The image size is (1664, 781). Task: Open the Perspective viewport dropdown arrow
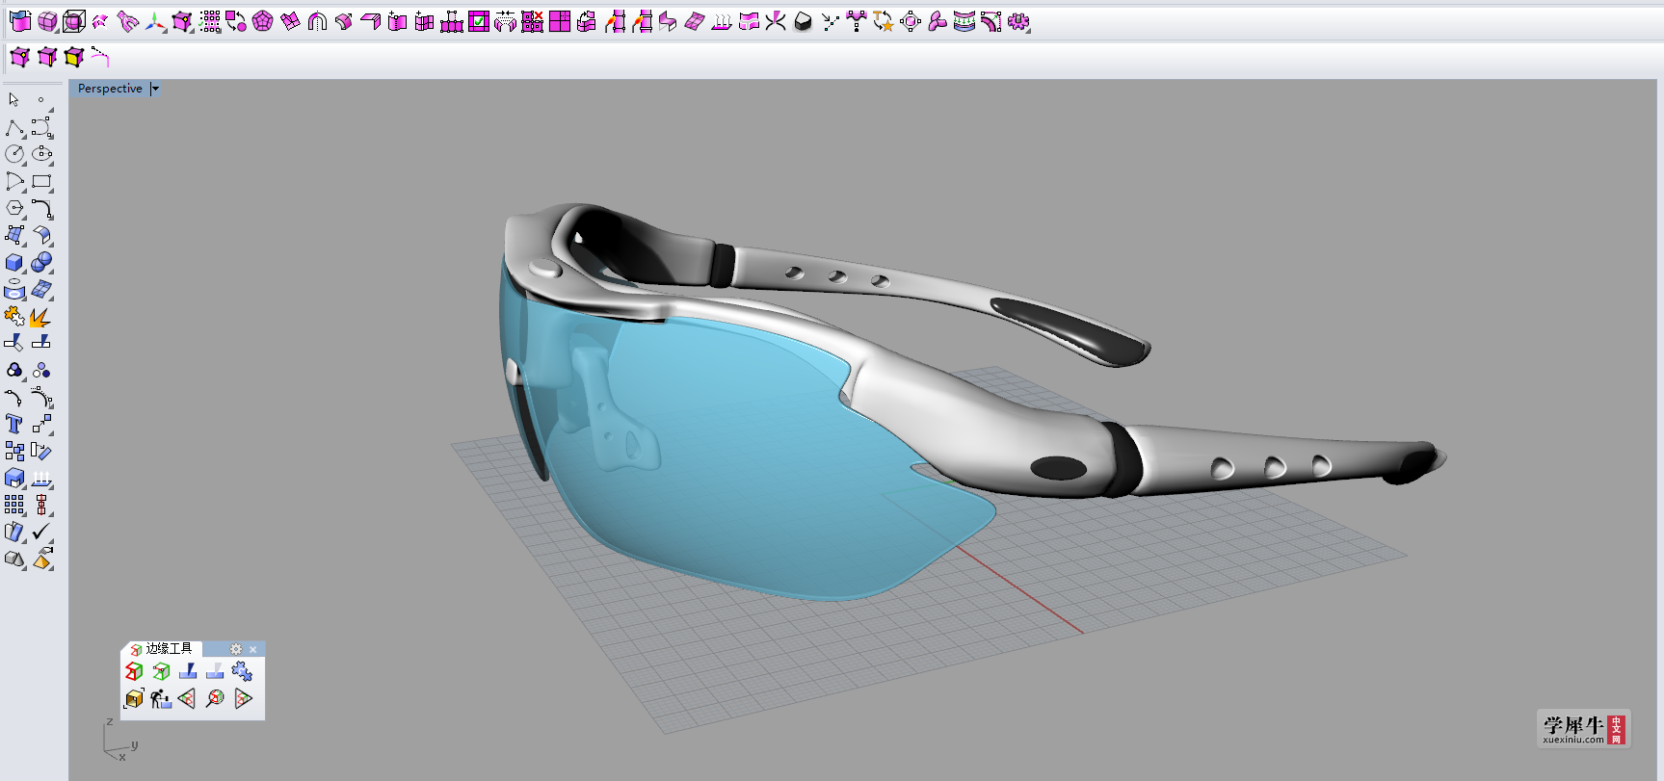click(155, 89)
